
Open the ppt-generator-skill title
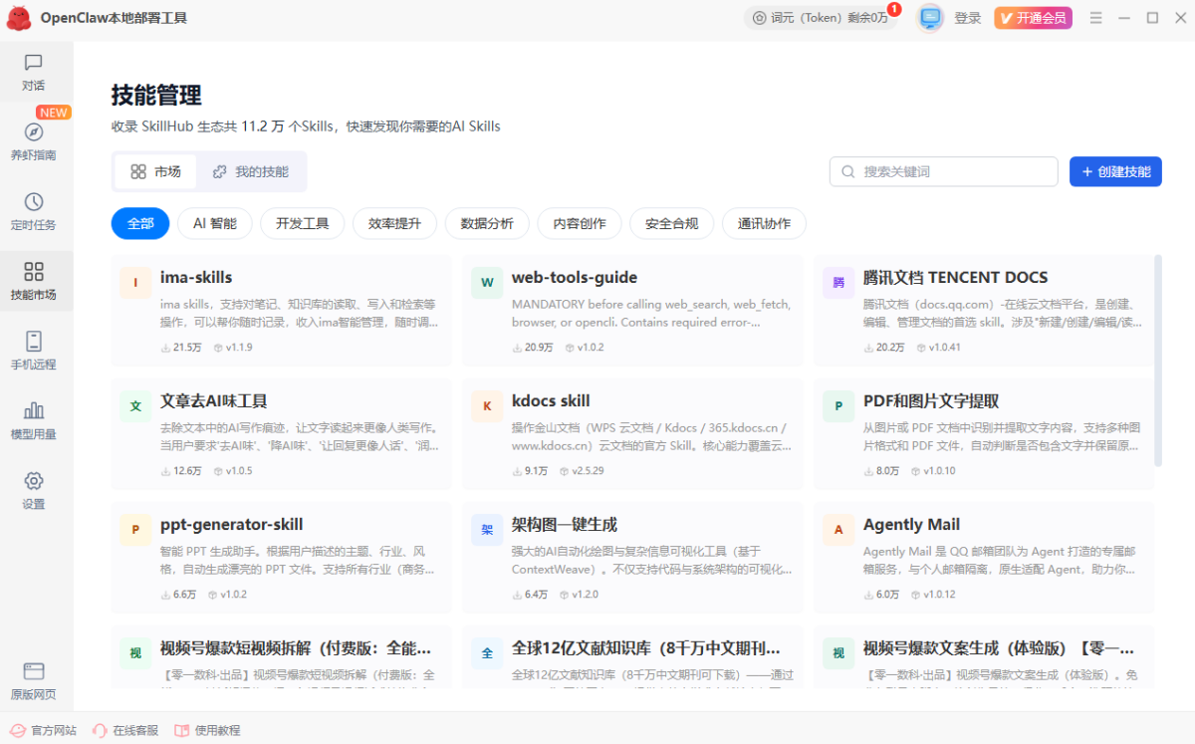coord(232,525)
